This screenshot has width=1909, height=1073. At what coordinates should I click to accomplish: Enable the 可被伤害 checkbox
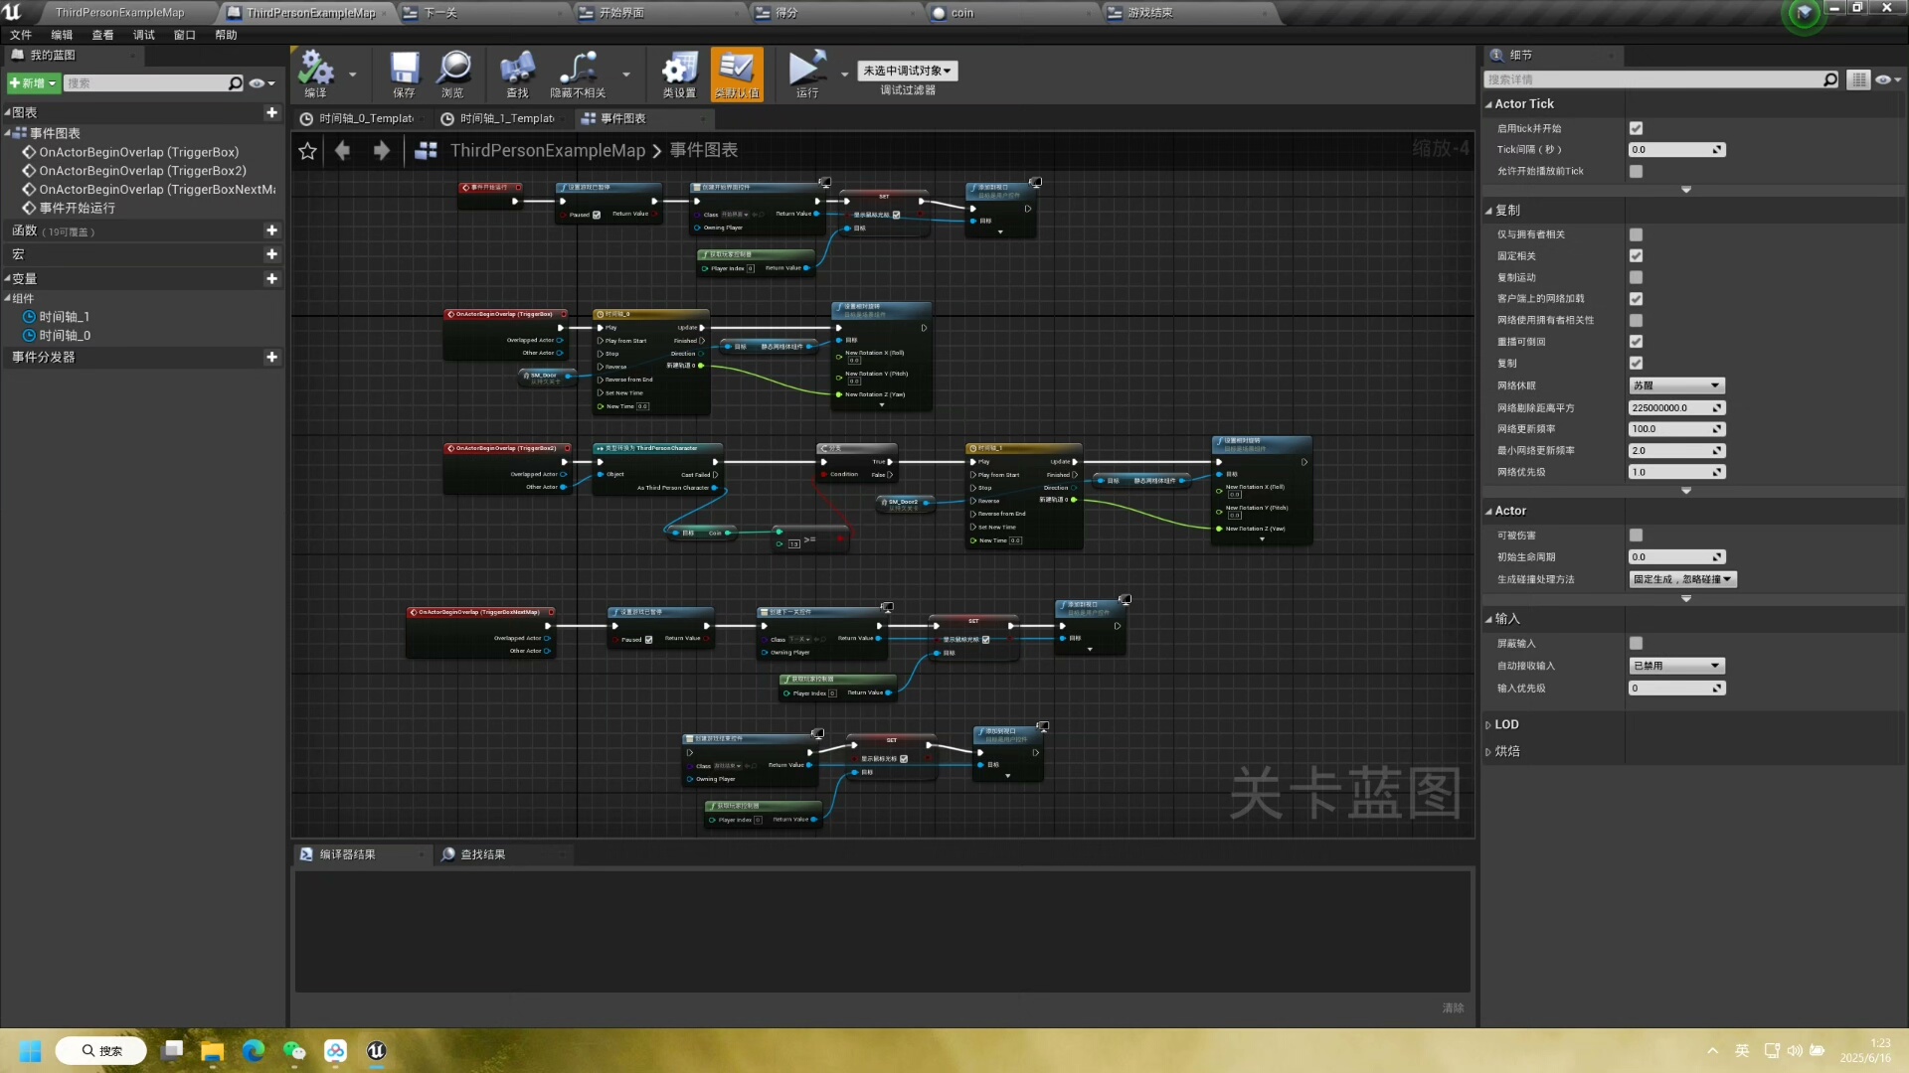pyautogui.click(x=1636, y=536)
